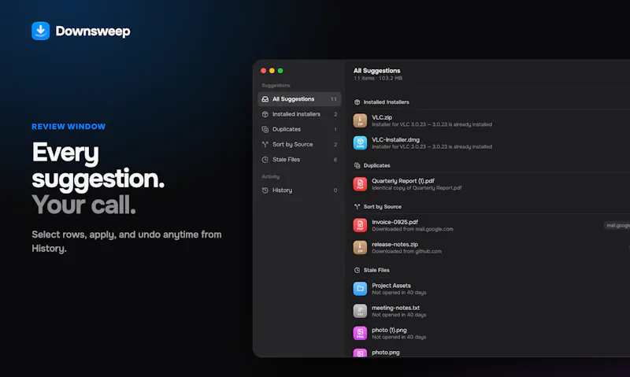The height and width of the screenshot is (377, 630).
Task: Click the Sort by Source section header icon
Action: (x=358, y=207)
